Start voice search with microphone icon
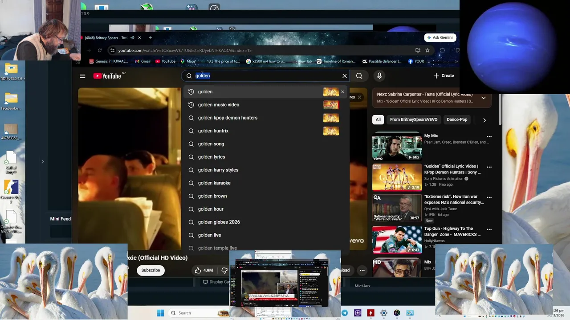 [379, 76]
